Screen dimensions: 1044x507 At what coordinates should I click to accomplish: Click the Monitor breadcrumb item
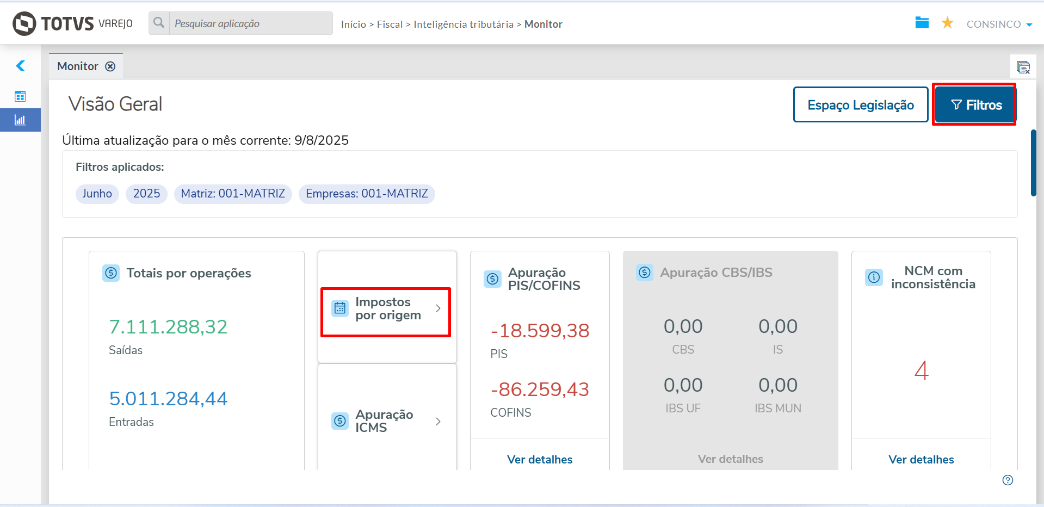tap(543, 24)
